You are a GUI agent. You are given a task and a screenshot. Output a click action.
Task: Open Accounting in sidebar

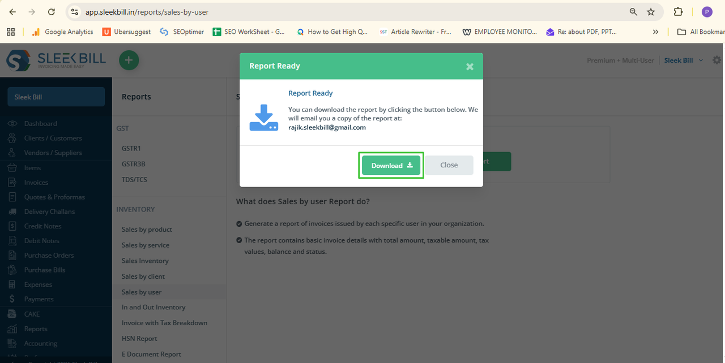[x=40, y=343]
